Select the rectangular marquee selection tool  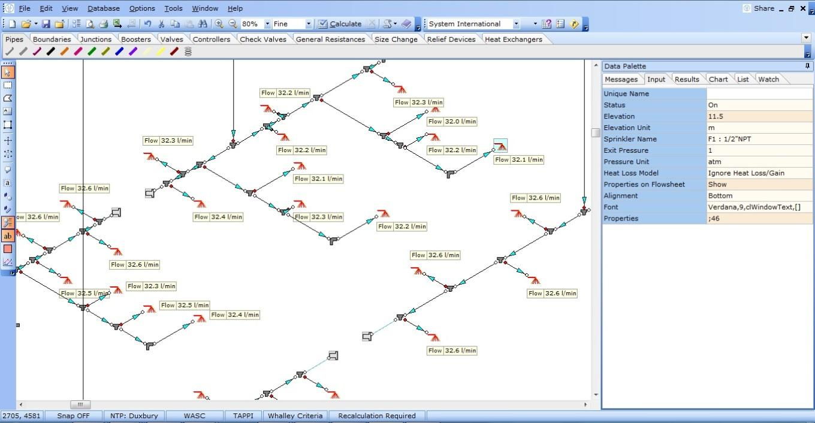tap(8, 85)
